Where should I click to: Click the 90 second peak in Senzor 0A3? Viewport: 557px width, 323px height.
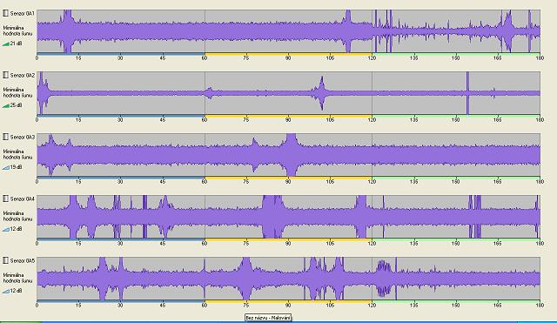click(291, 155)
